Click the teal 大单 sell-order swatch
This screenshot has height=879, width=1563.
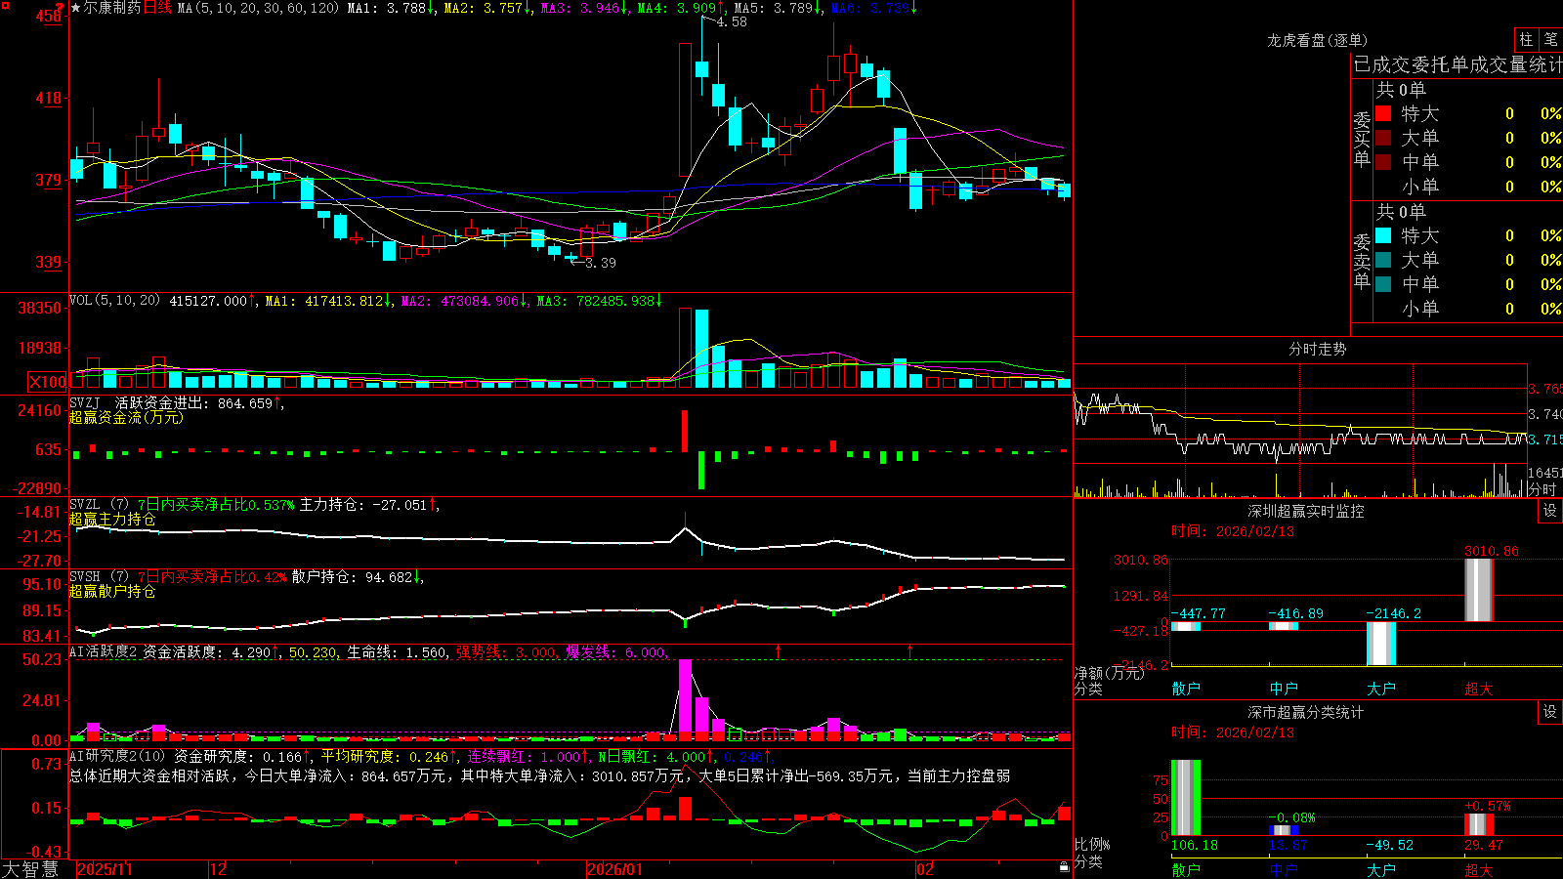(1383, 260)
